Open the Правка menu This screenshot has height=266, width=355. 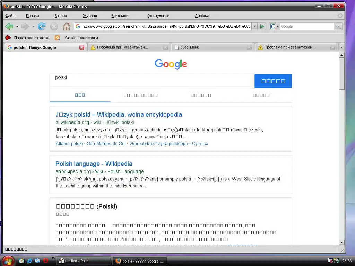(32, 16)
